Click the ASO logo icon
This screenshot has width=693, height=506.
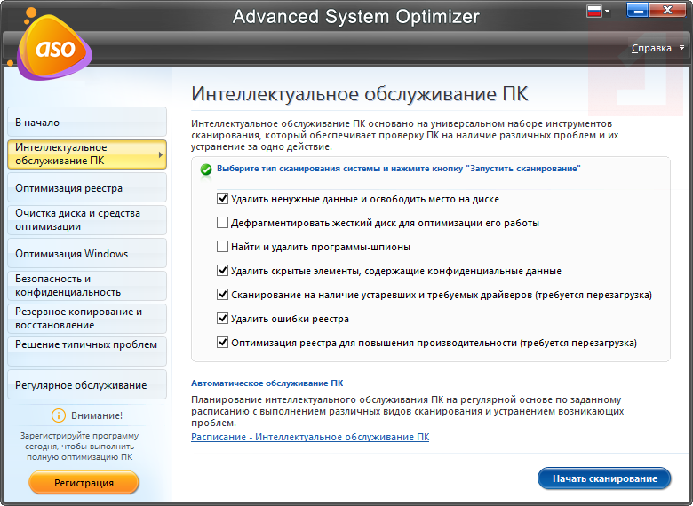54,48
